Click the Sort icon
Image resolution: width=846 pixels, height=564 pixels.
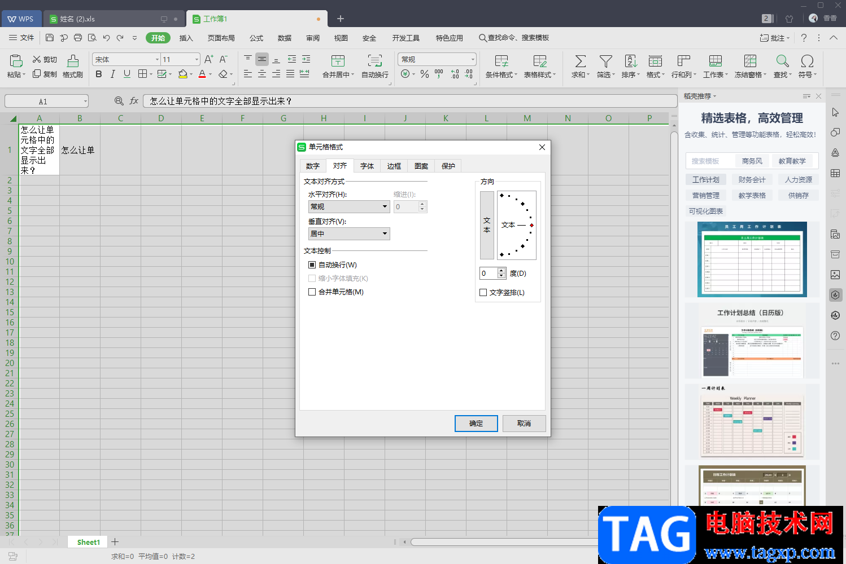[631, 60]
